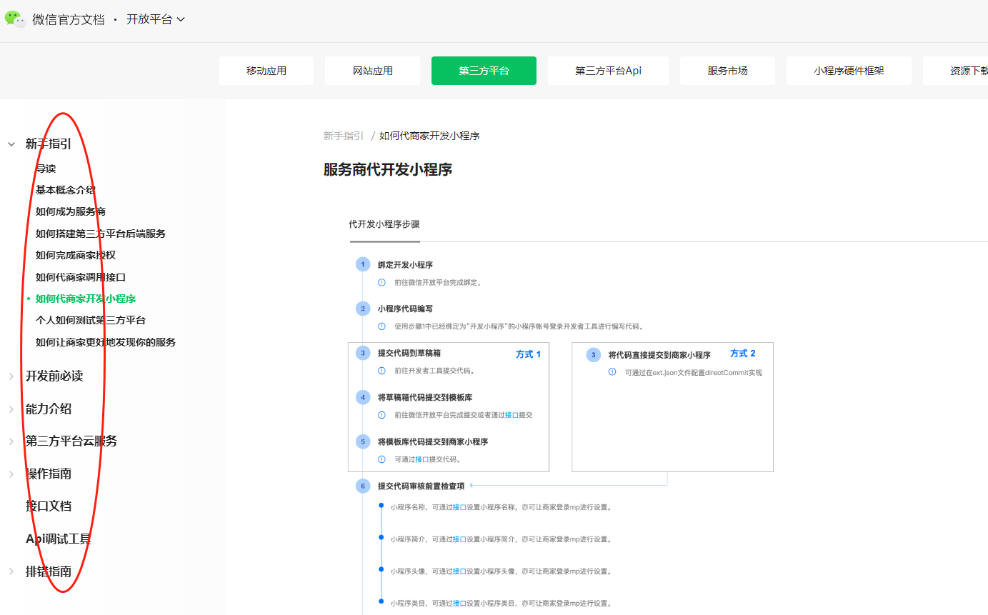Open 导读 in the sidebar
Viewport: 988px width, 615px height.
[46, 169]
